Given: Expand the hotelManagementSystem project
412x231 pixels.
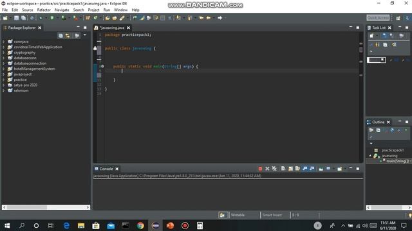Looking at the screenshot, I should (3, 69).
